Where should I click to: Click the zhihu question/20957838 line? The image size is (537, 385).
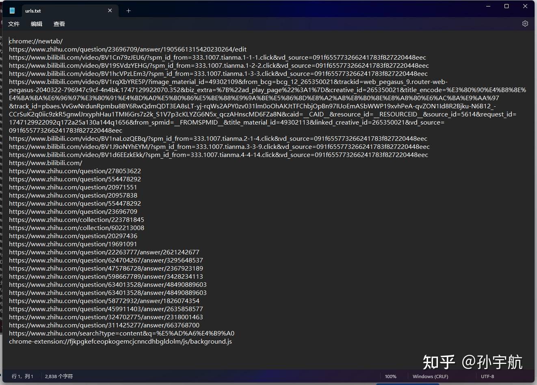73,195
